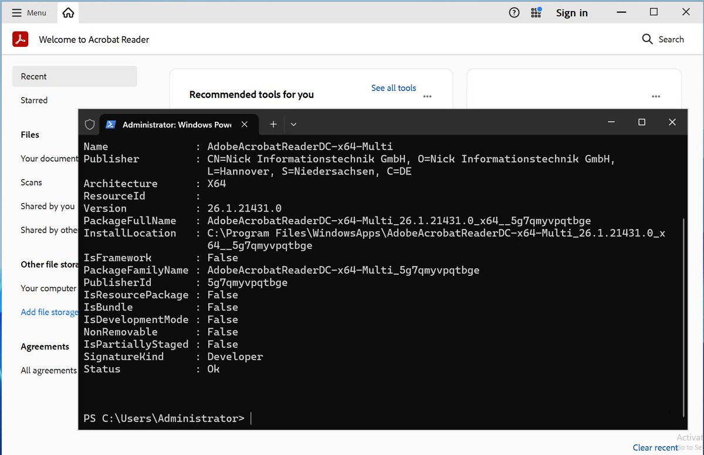704x455 pixels.
Task: Minimize the Acrobat Reader window
Action: point(622,12)
